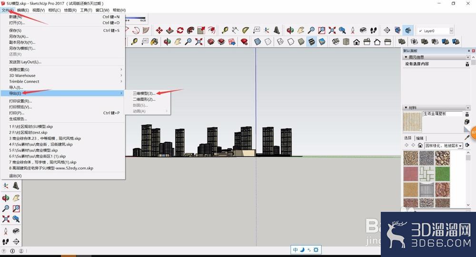
Task: Pick the green grass material swatch
Action: tap(442, 174)
